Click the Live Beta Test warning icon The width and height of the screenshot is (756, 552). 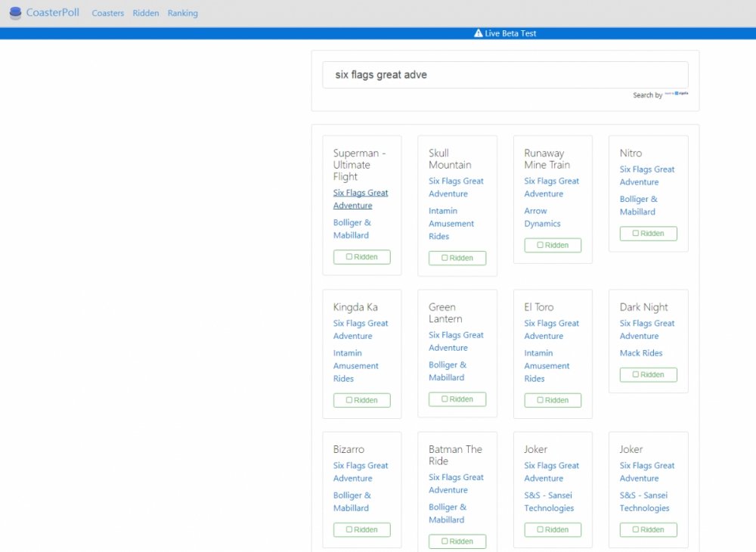[x=478, y=33]
